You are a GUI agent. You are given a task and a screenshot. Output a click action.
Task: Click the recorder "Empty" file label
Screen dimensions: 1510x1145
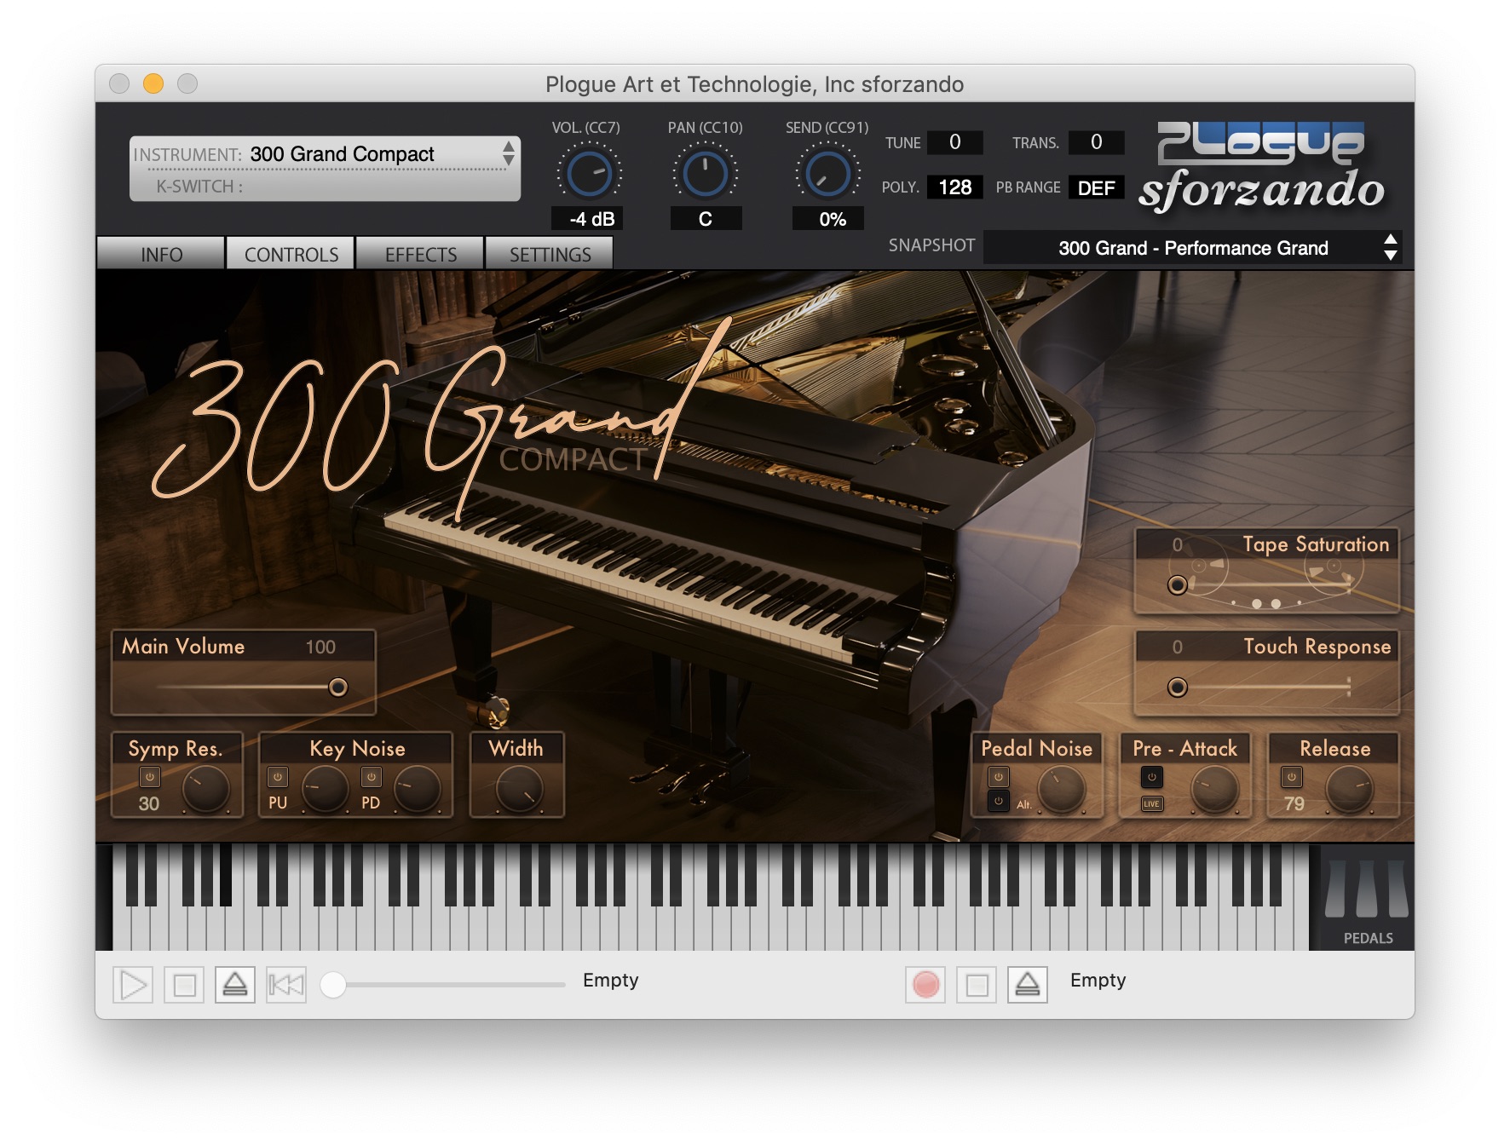(x=1098, y=981)
